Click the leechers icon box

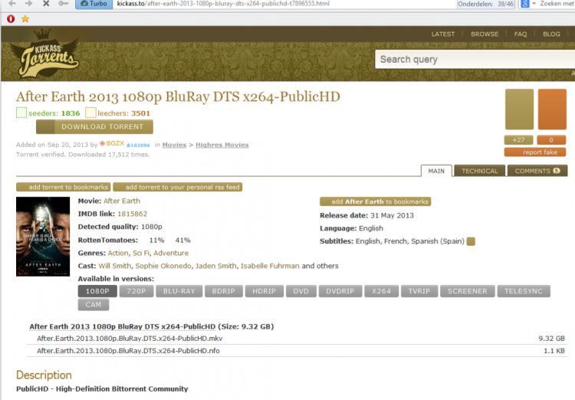click(x=90, y=113)
